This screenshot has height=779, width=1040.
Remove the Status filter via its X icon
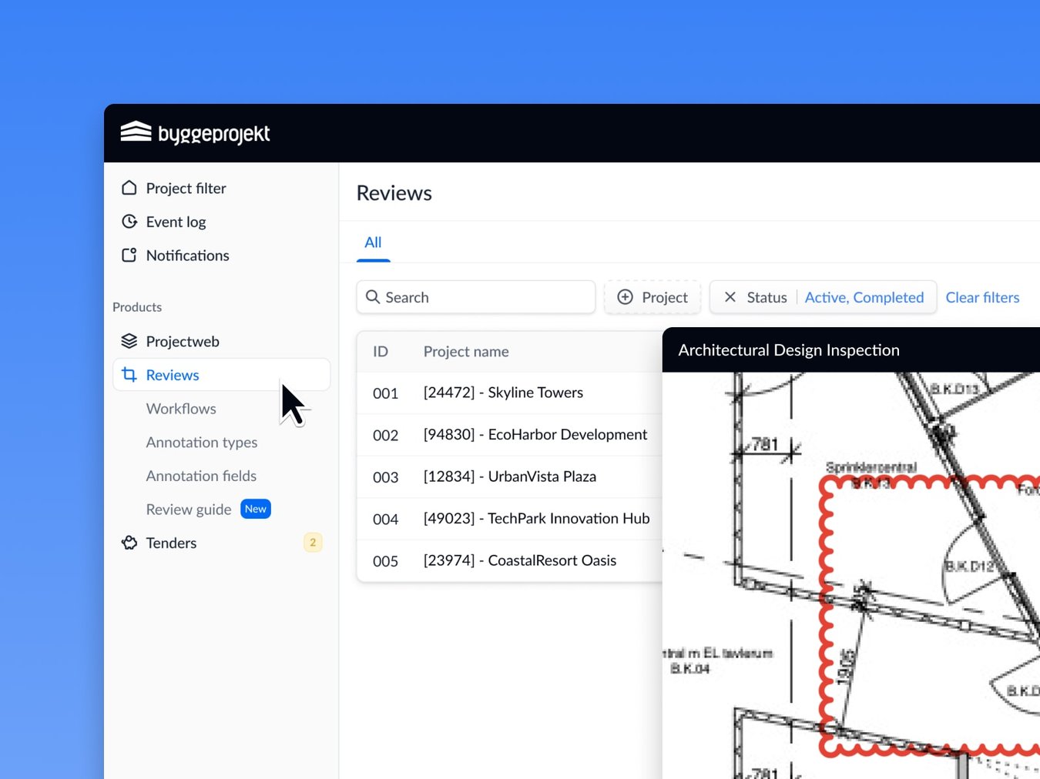click(x=730, y=297)
